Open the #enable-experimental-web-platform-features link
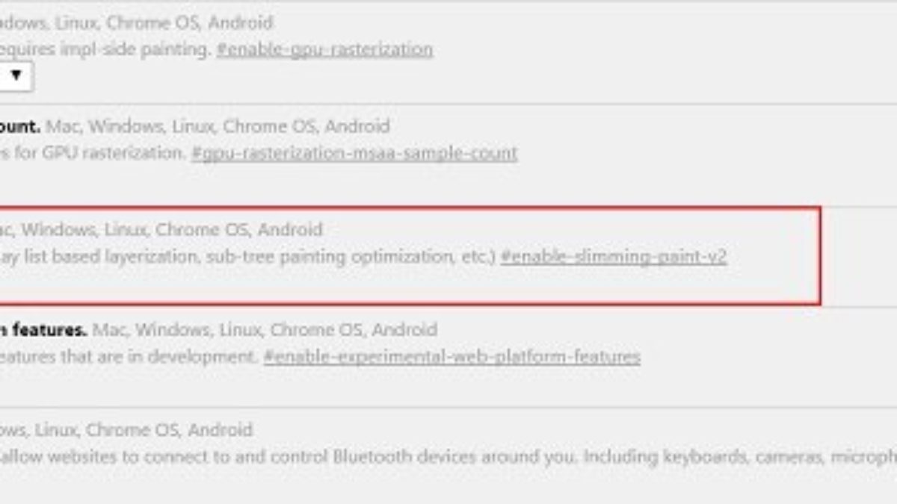897x504 pixels. (451, 357)
